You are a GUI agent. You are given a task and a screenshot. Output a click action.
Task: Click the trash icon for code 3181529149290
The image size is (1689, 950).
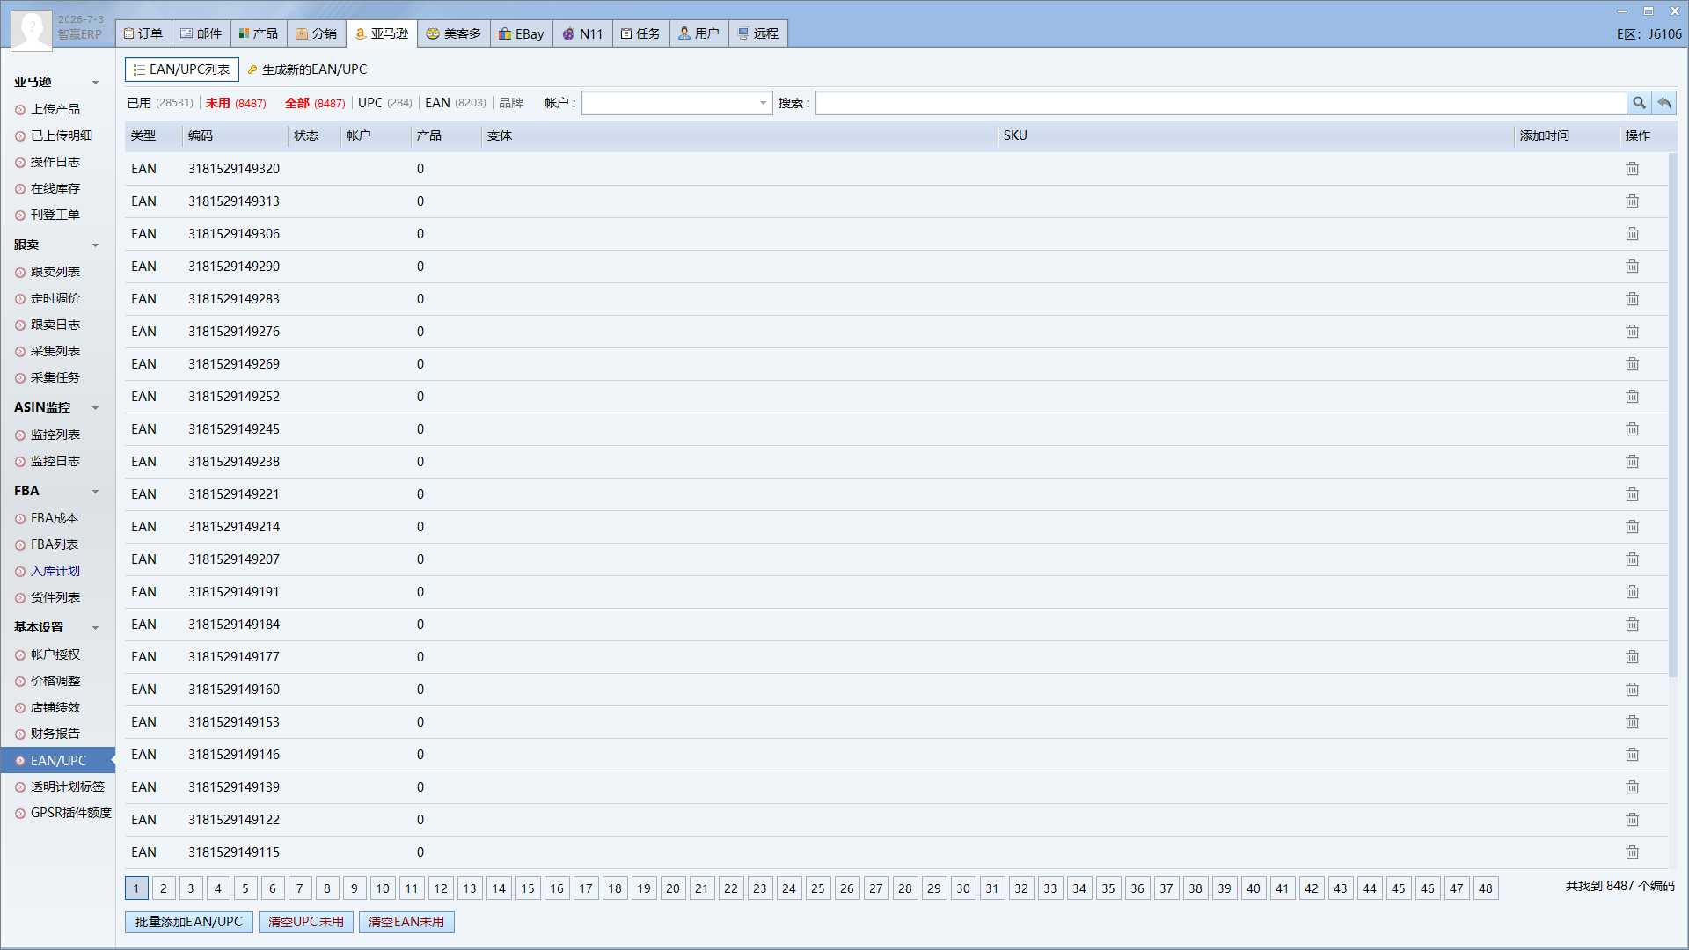click(x=1632, y=267)
